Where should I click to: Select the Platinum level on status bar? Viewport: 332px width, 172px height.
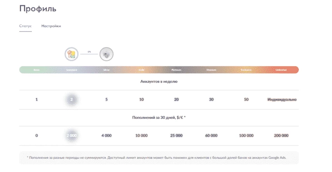176,70
